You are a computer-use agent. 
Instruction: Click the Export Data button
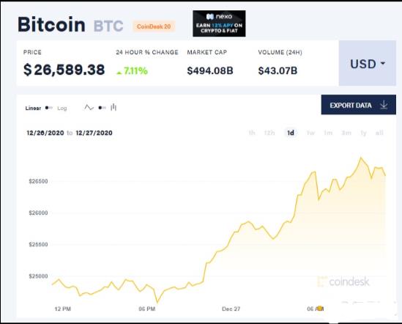(x=358, y=105)
